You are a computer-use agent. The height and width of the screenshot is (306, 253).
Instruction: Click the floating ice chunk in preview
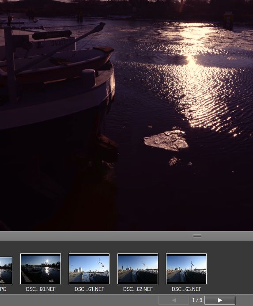[166, 140]
